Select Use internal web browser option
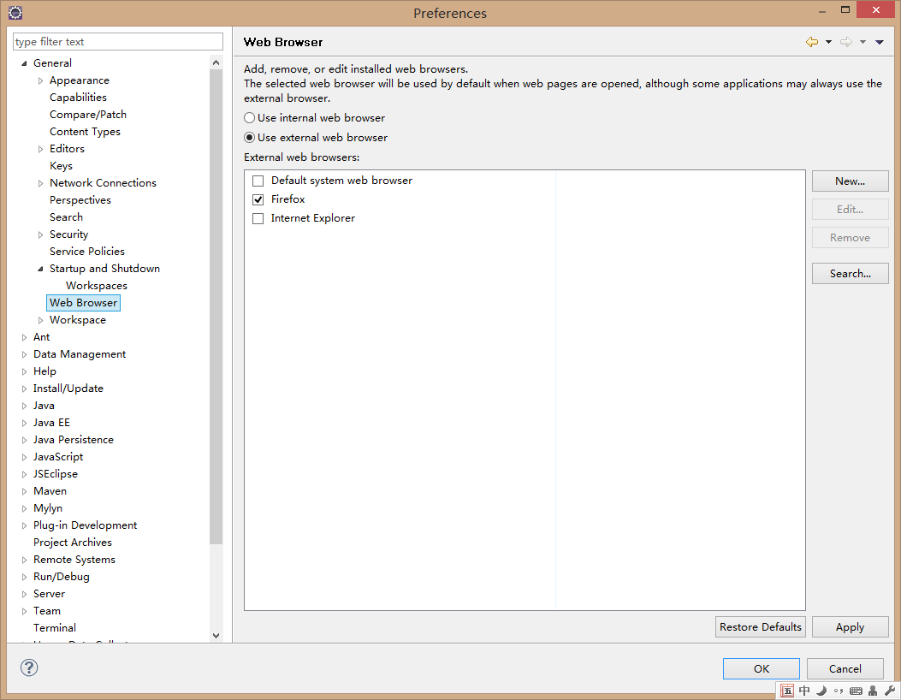 point(250,118)
